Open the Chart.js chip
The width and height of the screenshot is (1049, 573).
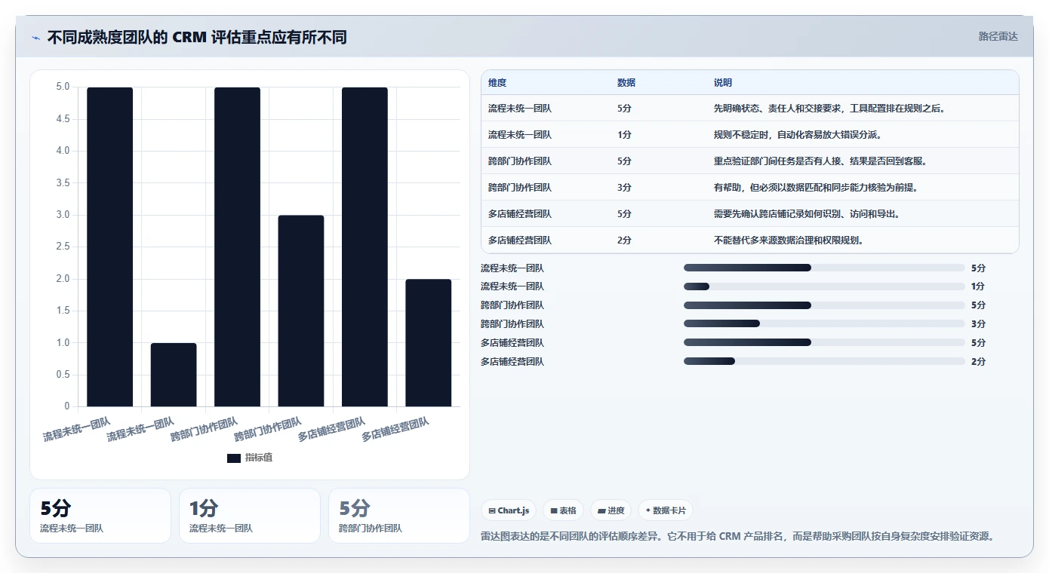tap(509, 510)
